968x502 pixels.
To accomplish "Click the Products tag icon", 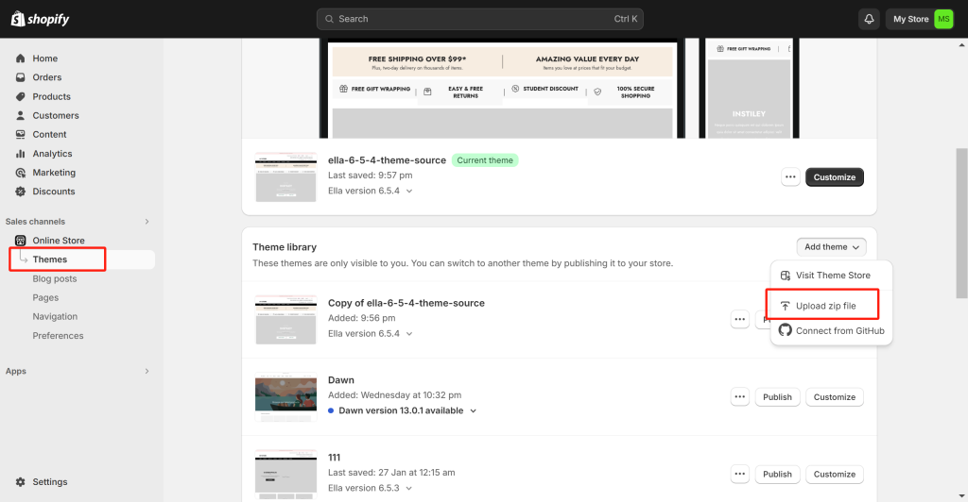I will click(21, 96).
